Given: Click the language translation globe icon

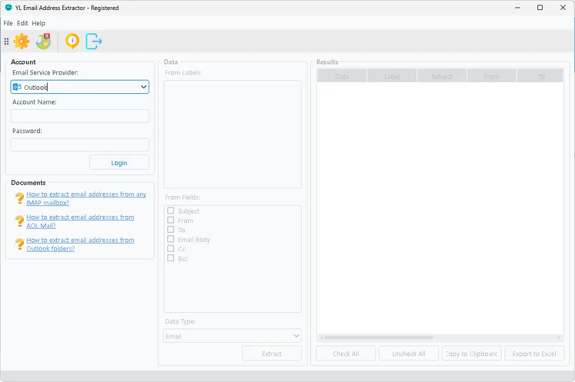Looking at the screenshot, I should coord(43,41).
